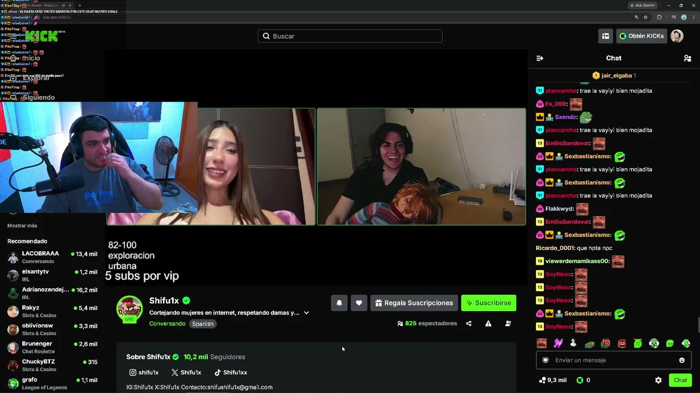Open the browser extensions puzzle icon
The width and height of the screenshot is (700, 393).
coord(659,17)
